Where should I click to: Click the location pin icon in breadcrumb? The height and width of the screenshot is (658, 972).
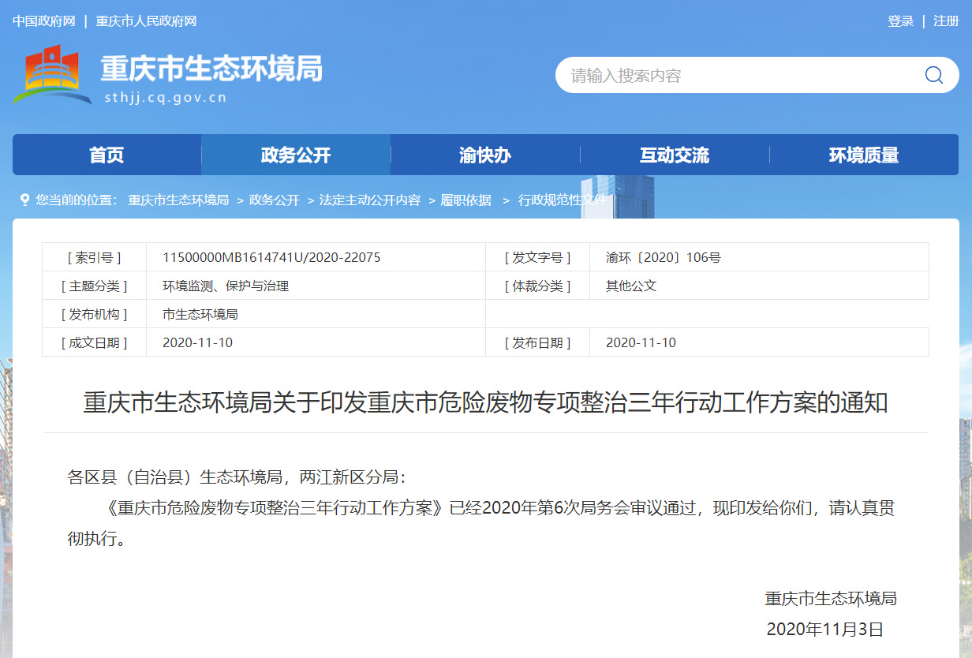pos(24,200)
